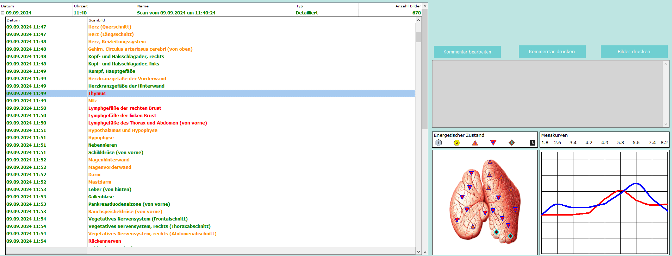This screenshot has width=672, height=256.
Task: Select Lymphgefäße des Thorax und Abdomen row
Action: [x=211, y=123]
